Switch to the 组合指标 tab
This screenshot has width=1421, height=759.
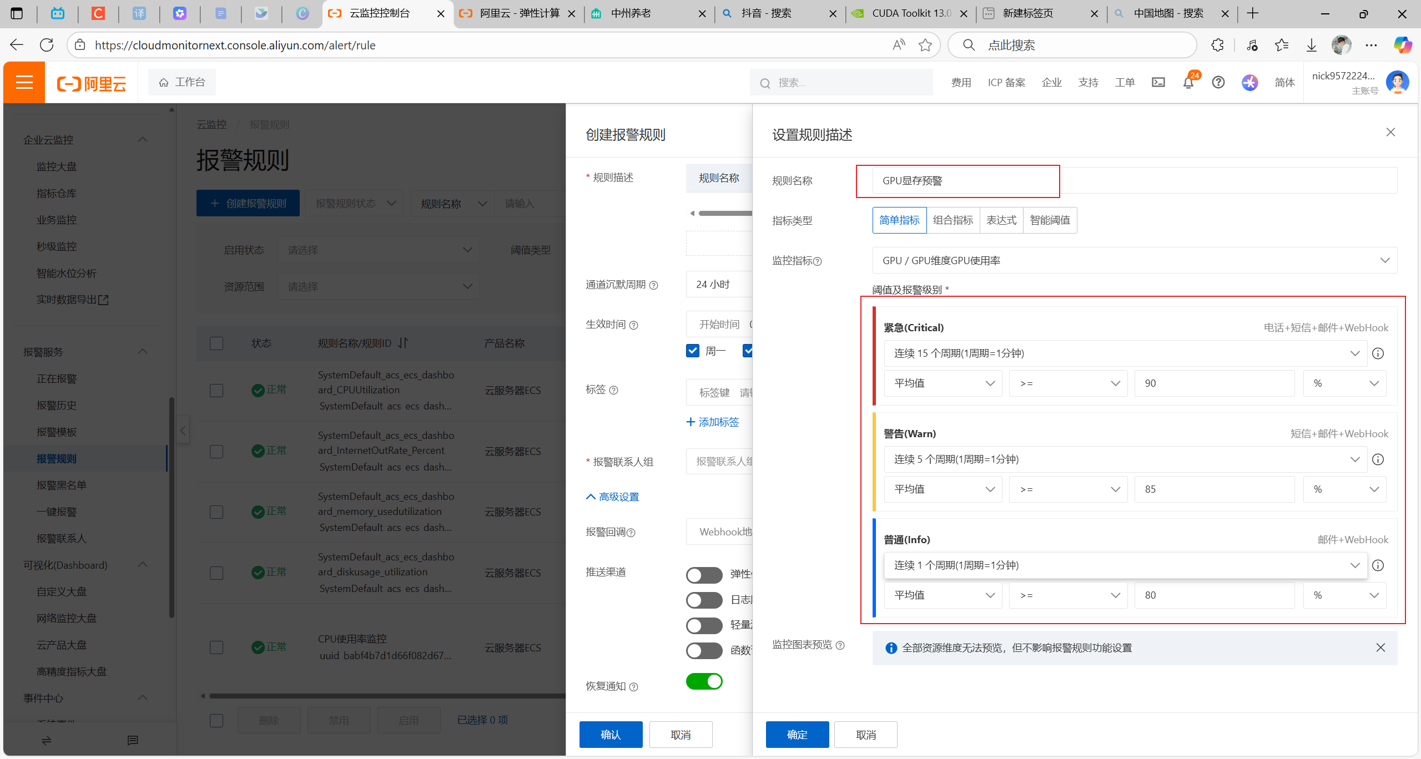coord(953,220)
